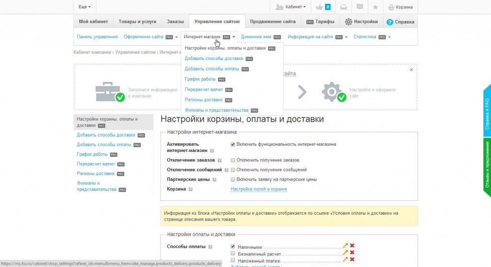The width and height of the screenshot is (491, 267).
Task: Open the Справка и FAQ side tab
Action: (x=487, y=111)
